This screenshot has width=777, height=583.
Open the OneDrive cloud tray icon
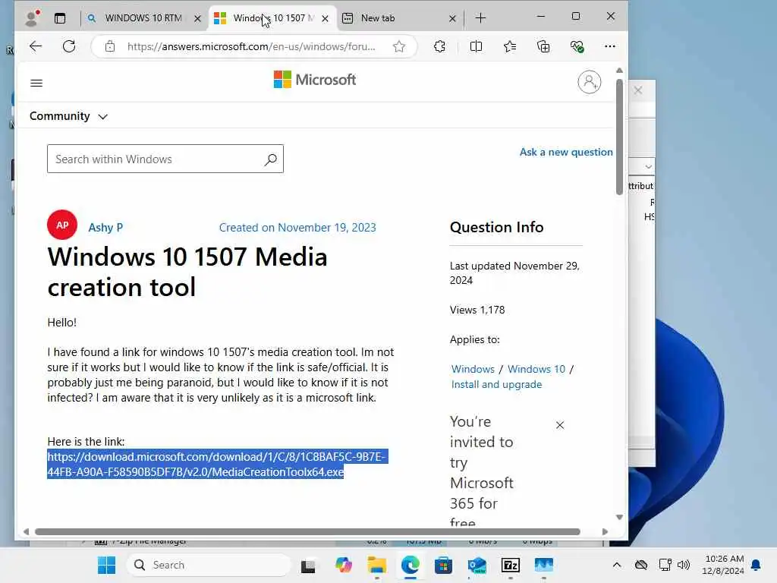[640, 565]
